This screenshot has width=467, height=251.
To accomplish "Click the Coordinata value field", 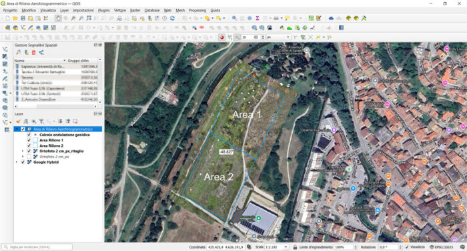I will (225, 247).
